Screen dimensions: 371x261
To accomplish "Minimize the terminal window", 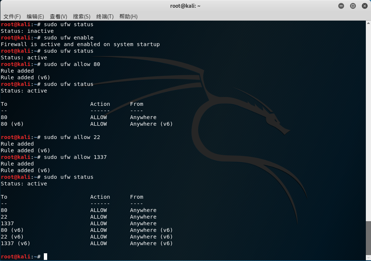I will click(x=341, y=6).
